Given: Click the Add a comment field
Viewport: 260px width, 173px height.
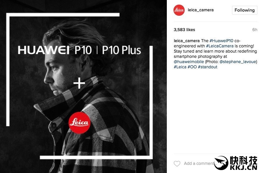Looking at the screenshot, I should click(x=198, y=164).
